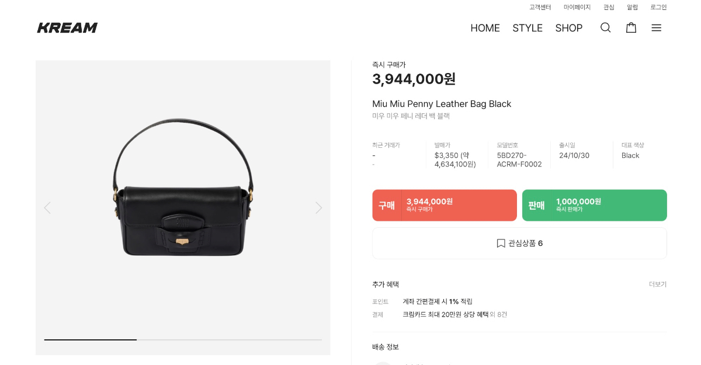
Task: Open 알림 notifications link
Action: pos(632,7)
